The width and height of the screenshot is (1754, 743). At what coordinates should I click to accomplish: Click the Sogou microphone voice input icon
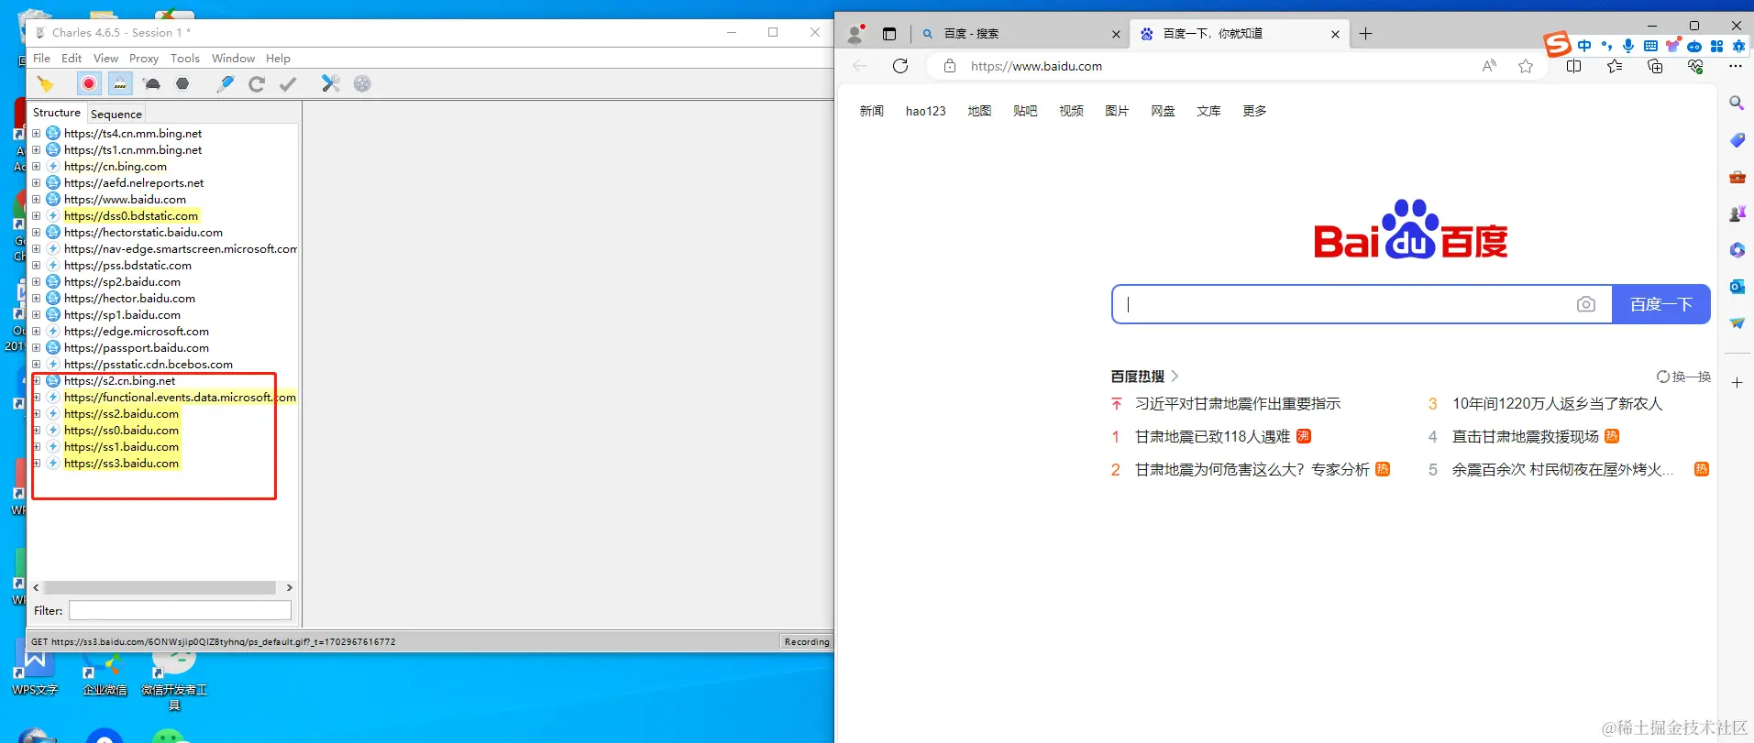click(1627, 46)
